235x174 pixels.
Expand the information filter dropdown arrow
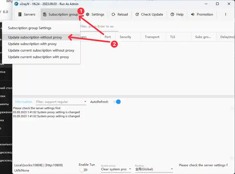85,102
